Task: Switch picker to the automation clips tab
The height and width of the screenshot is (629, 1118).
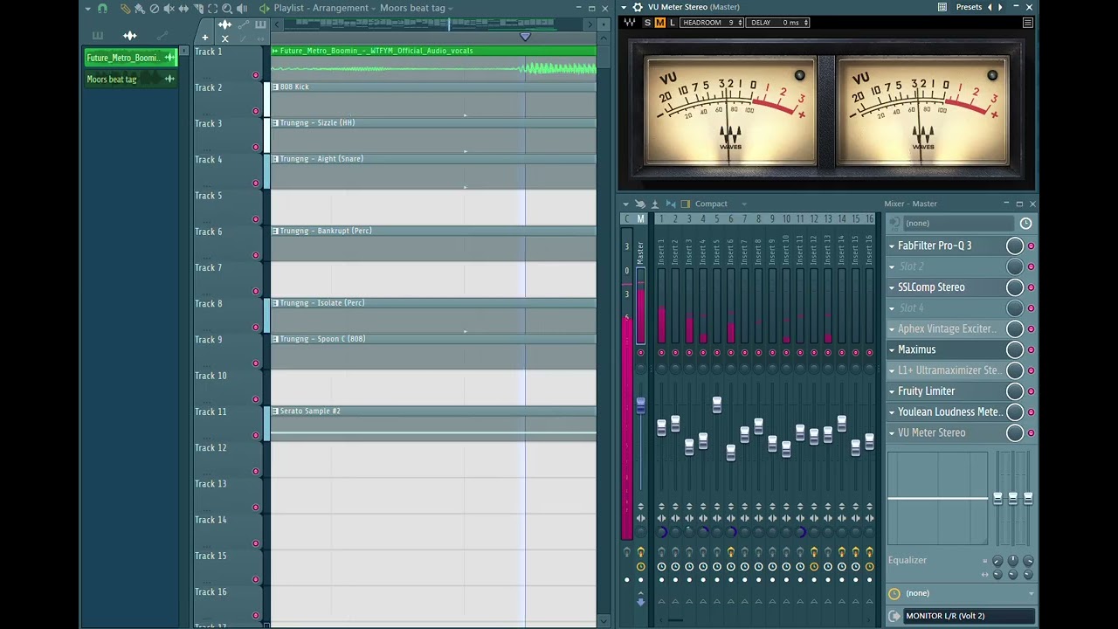Action: click(x=162, y=36)
